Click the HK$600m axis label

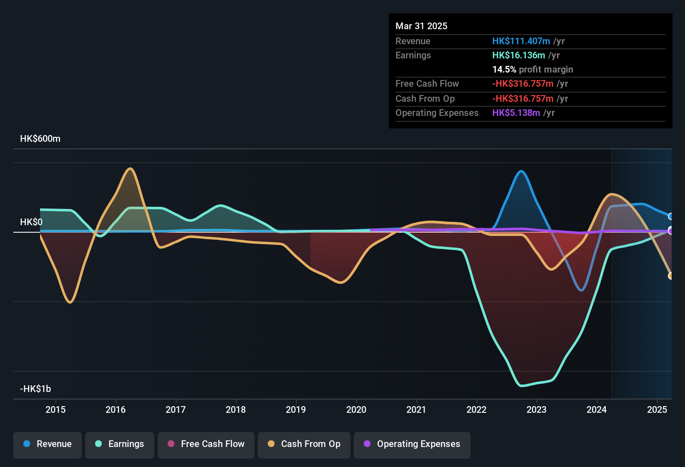pos(40,138)
